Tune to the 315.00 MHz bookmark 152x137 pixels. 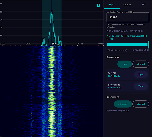[141, 86]
